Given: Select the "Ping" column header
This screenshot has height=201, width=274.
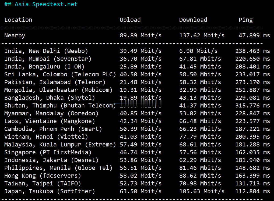Looking at the screenshot, I should coord(246,20).
